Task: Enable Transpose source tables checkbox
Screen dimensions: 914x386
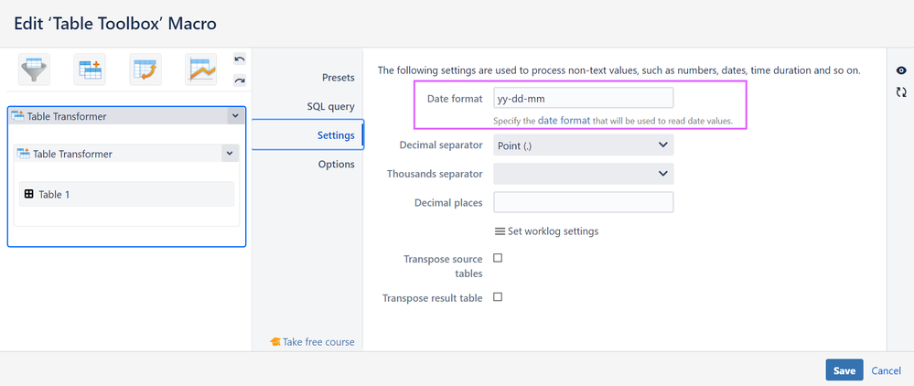Action: 498,259
